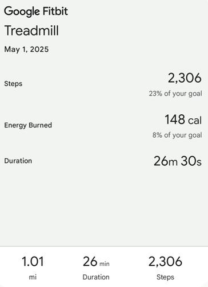Select the mi unit label
The width and height of the screenshot is (208, 287).
[x=33, y=277]
